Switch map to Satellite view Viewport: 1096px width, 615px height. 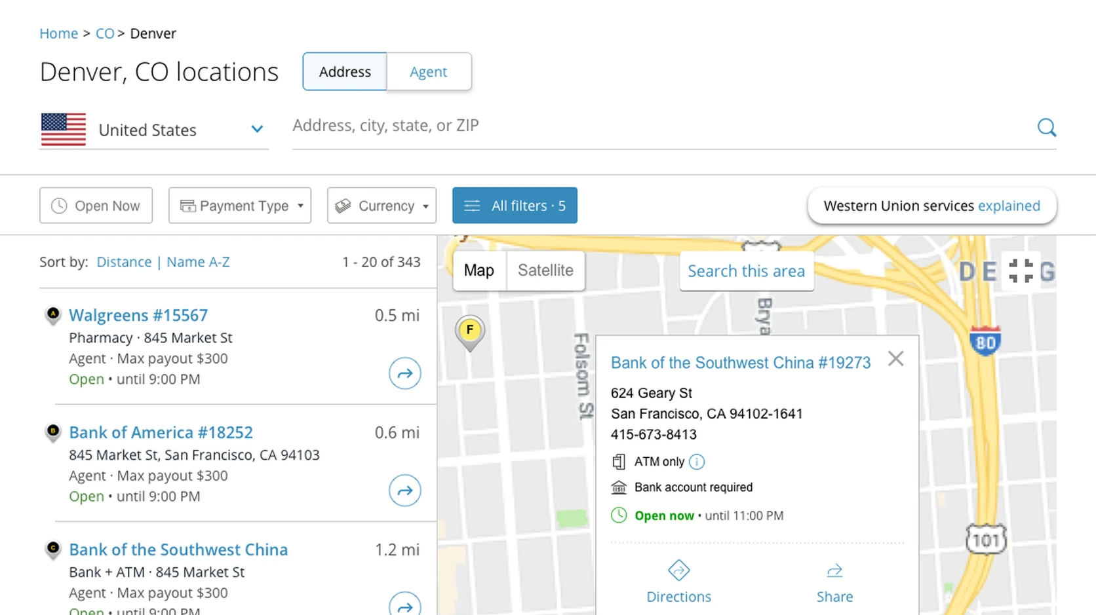point(545,270)
